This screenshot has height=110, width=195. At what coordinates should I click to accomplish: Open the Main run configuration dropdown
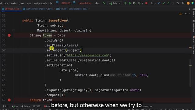[115, 3]
